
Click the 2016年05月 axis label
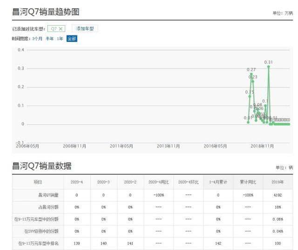215,146
